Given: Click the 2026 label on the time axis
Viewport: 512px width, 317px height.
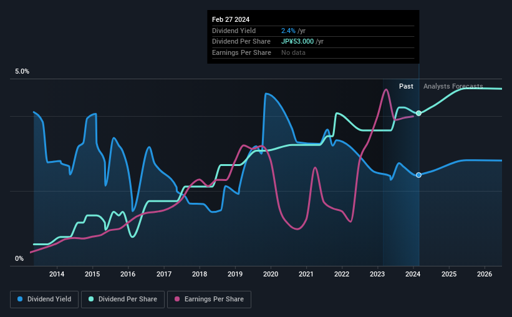Looking at the screenshot, I should coord(485,274).
